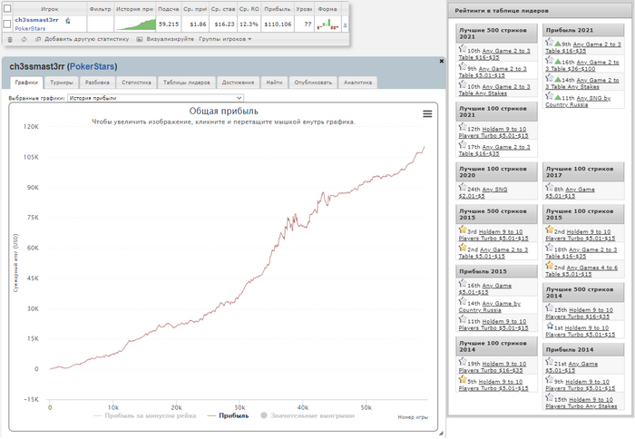Toggle 'Прибыль' legend series
The width and height of the screenshot is (635, 439).
pos(228,415)
